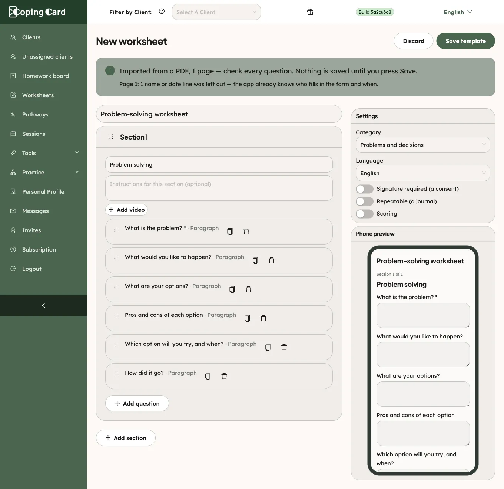Delete the 'How did it go?' question
This screenshot has height=489, width=504.
(x=224, y=376)
